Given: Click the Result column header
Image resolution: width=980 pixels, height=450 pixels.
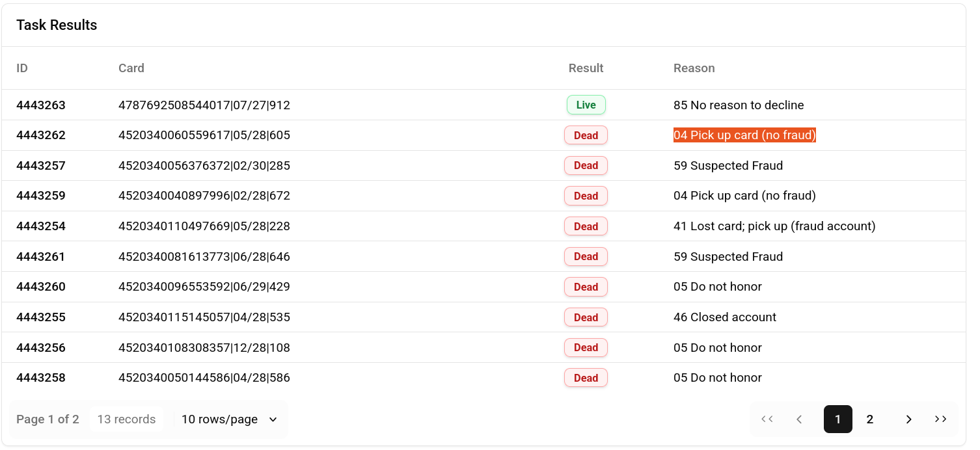Looking at the screenshot, I should (x=586, y=68).
